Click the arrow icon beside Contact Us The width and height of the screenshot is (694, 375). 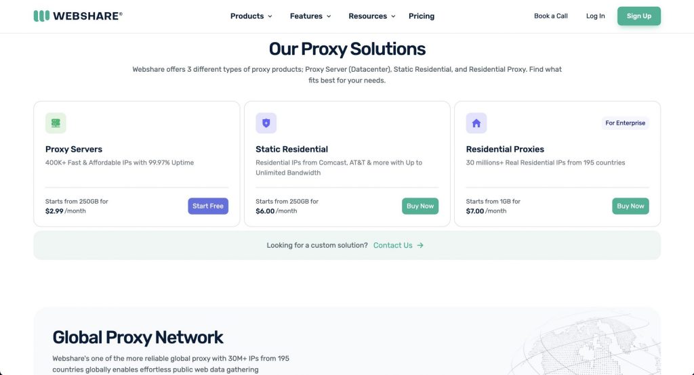coord(420,245)
